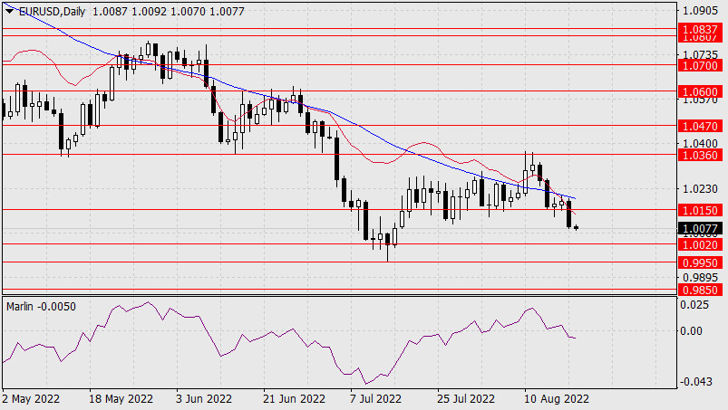
Task: Click the 18 May 2022 date label
Action: pyautogui.click(x=121, y=399)
